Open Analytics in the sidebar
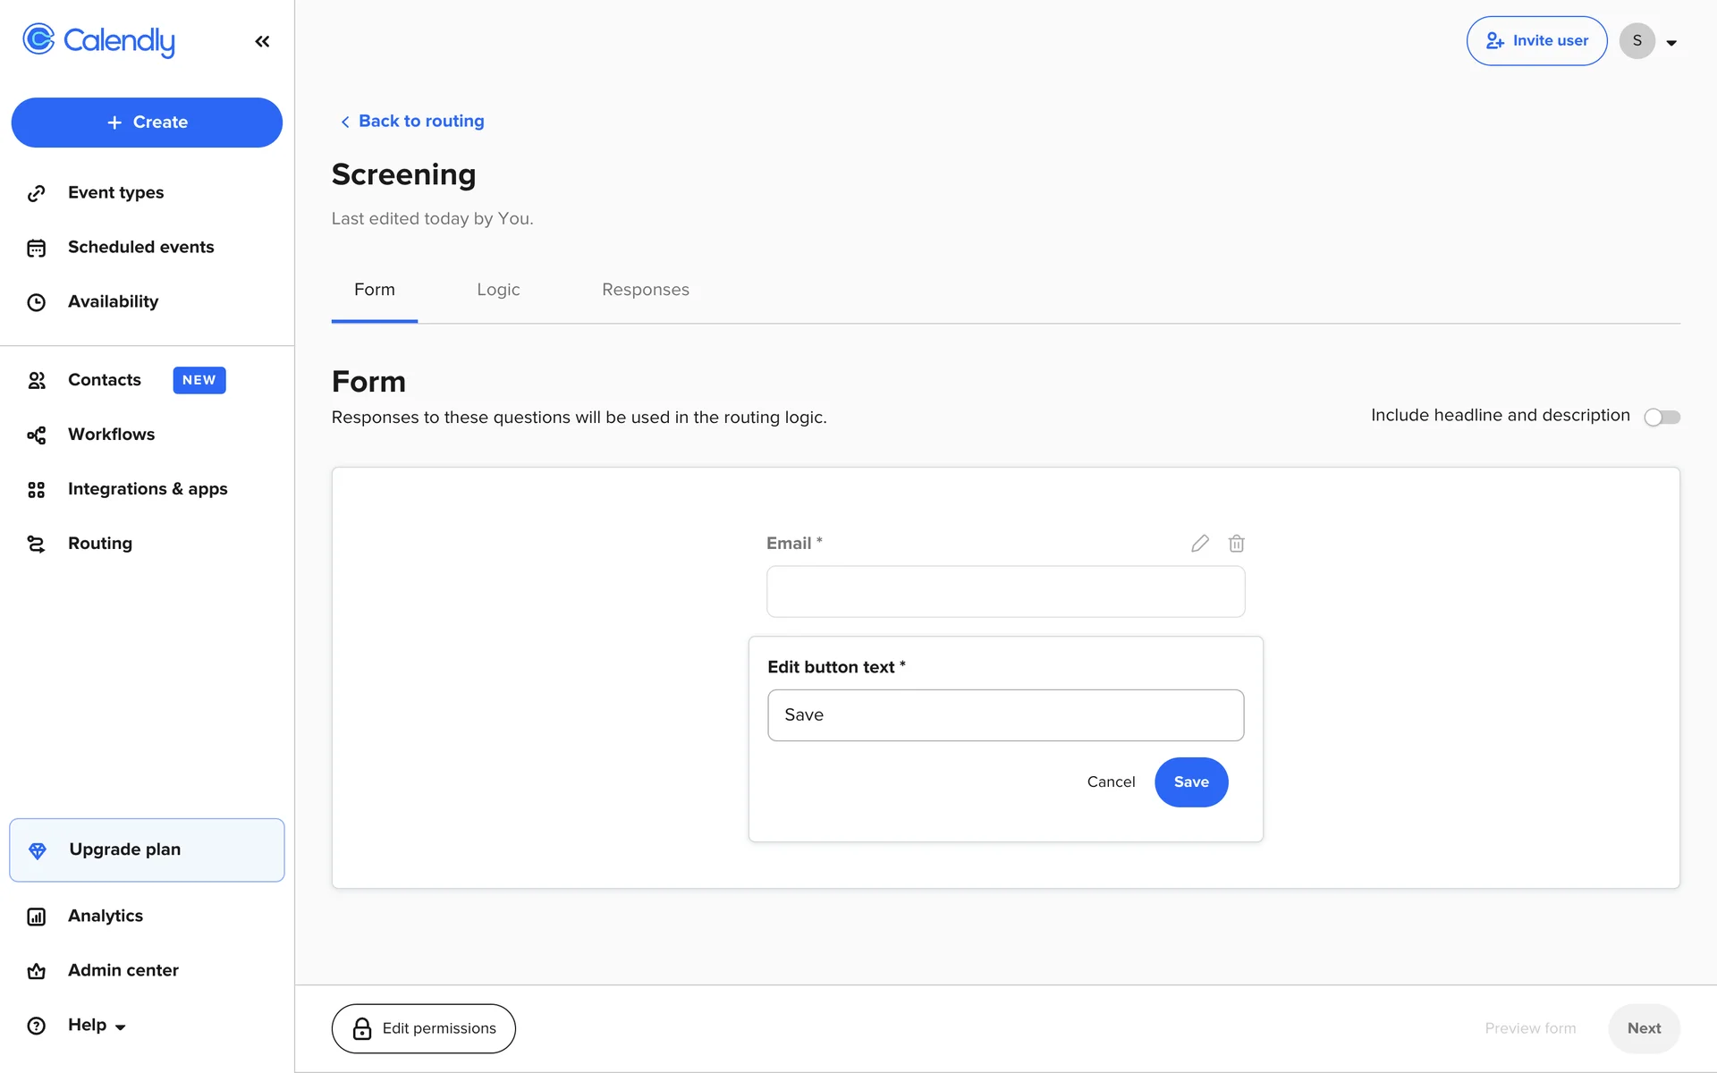 click(105, 916)
